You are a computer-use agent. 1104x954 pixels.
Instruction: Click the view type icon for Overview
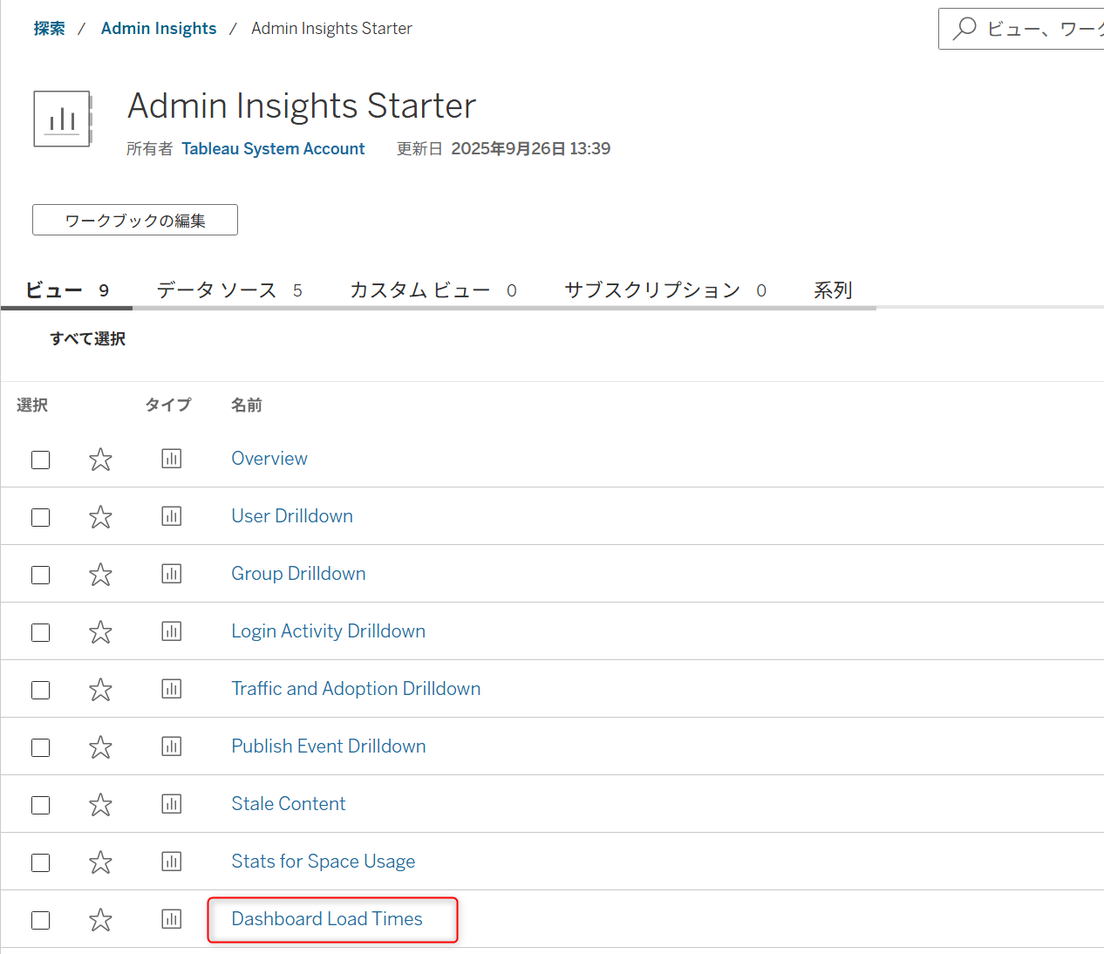tap(172, 459)
